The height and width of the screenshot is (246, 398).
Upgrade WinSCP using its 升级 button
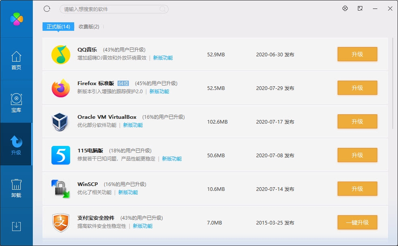pyautogui.click(x=357, y=188)
